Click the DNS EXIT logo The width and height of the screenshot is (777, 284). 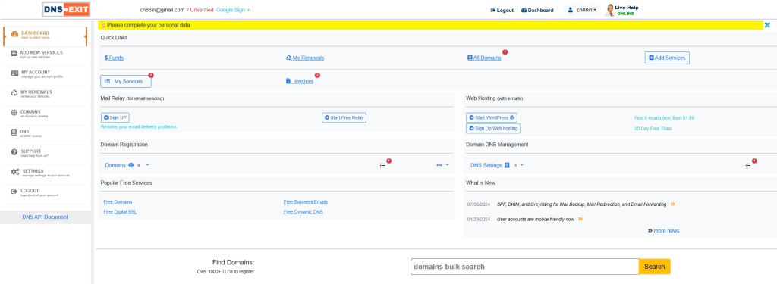pyautogui.click(x=67, y=9)
